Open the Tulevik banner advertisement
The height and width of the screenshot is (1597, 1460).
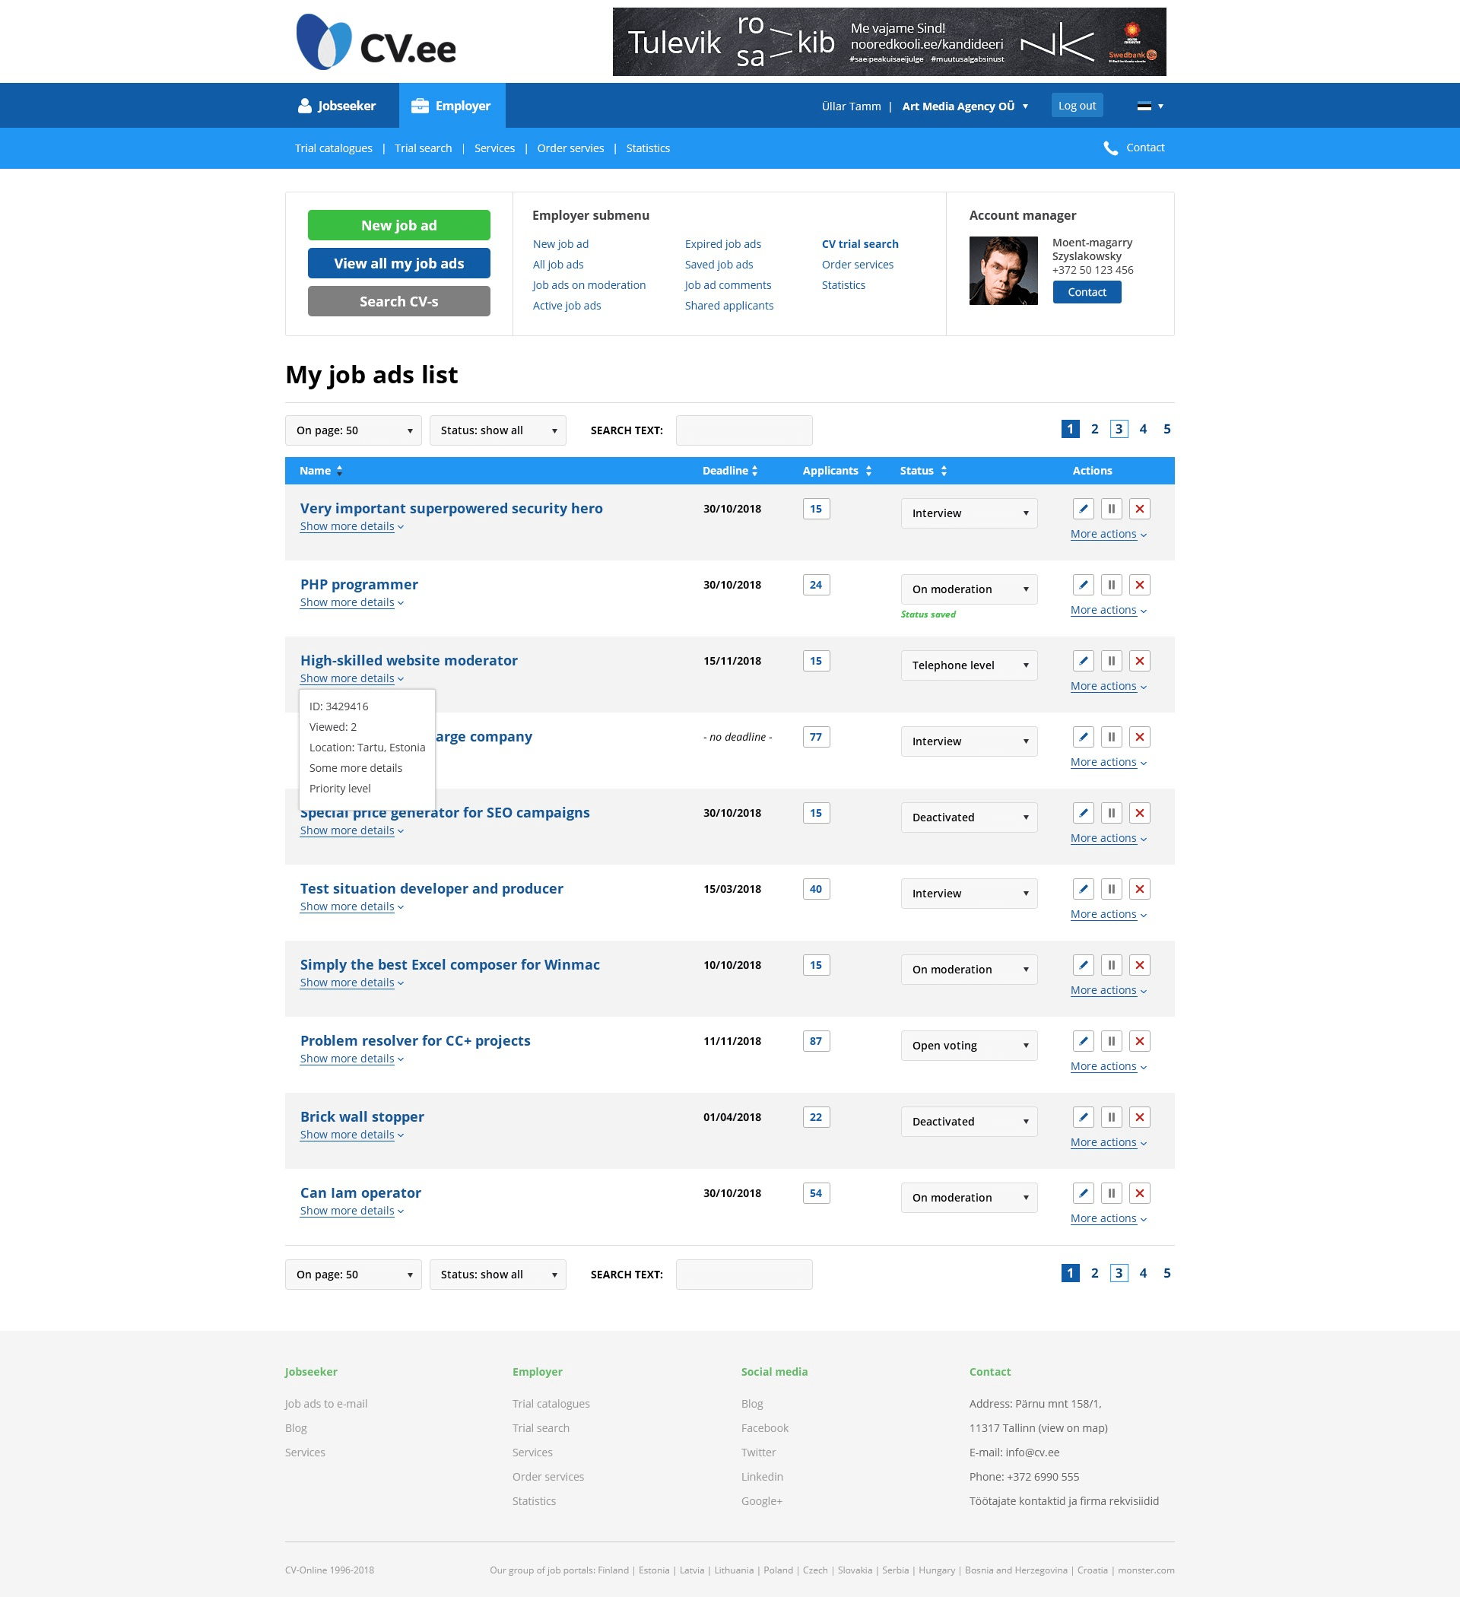889,42
